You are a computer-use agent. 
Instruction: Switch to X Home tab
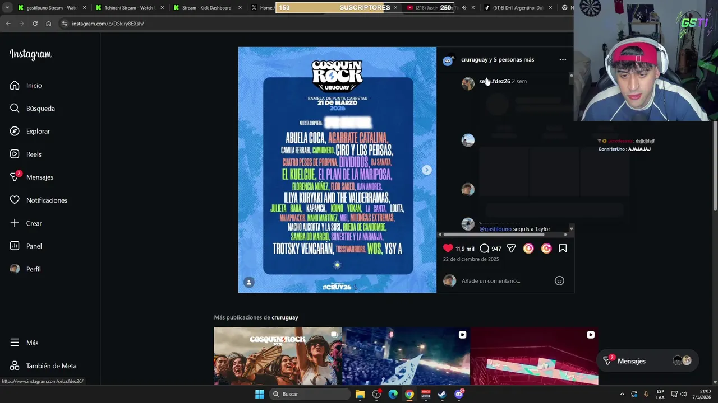coord(263,8)
